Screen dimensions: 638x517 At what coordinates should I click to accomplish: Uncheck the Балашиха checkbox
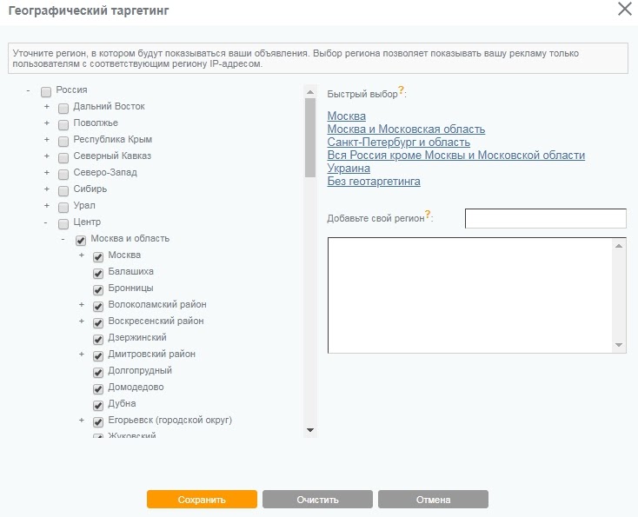pos(98,272)
